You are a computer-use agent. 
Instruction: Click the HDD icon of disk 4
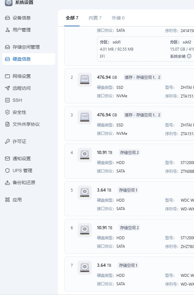[85, 155]
